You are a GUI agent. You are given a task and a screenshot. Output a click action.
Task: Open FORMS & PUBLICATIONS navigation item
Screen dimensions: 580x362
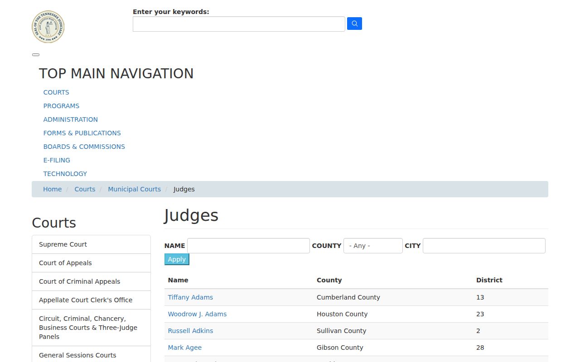(x=82, y=133)
